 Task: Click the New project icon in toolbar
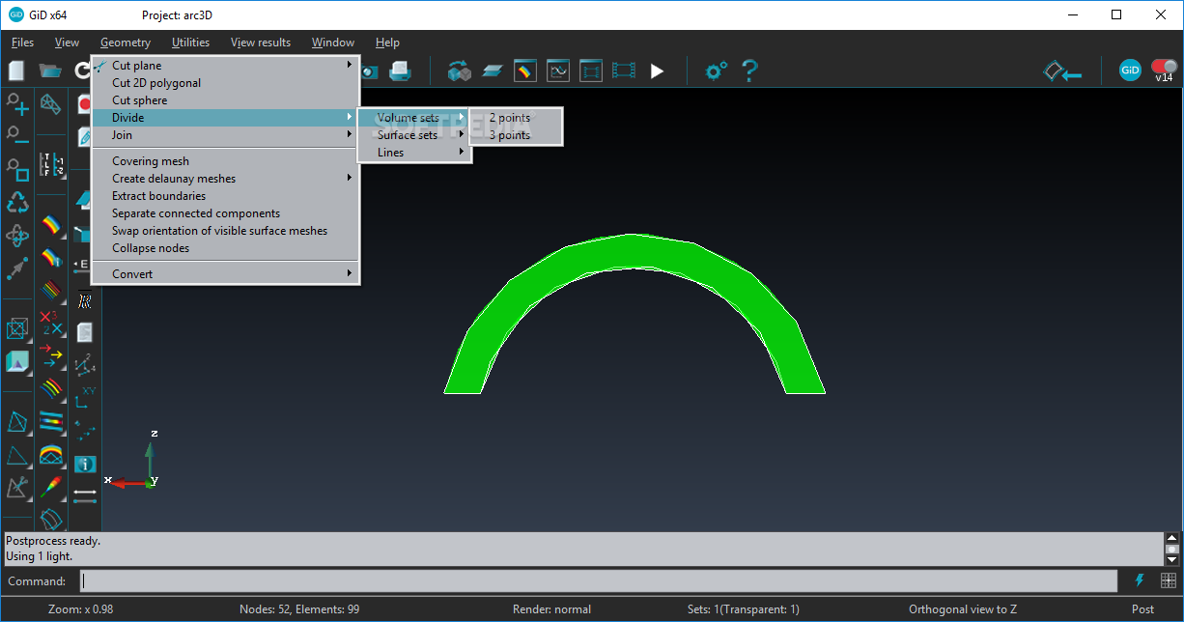pos(15,71)
